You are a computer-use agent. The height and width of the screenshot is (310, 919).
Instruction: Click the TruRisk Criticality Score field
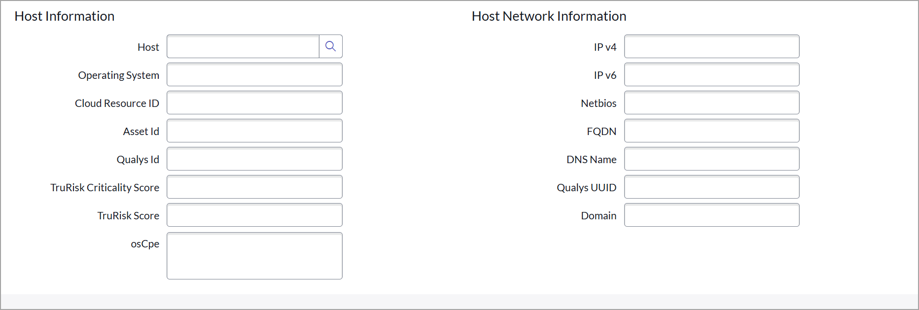click(x=254, y=187)
